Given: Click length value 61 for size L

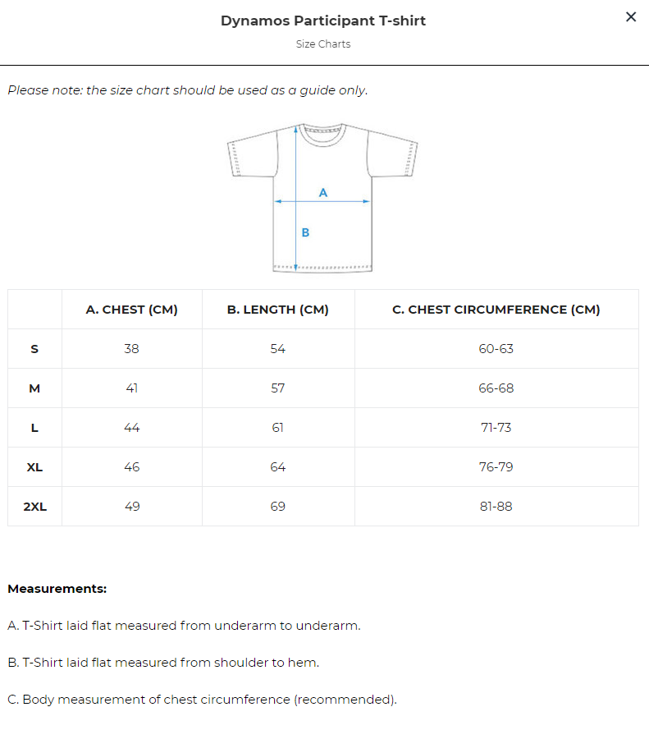Looking at the screenshot, I should coord(278,428).
